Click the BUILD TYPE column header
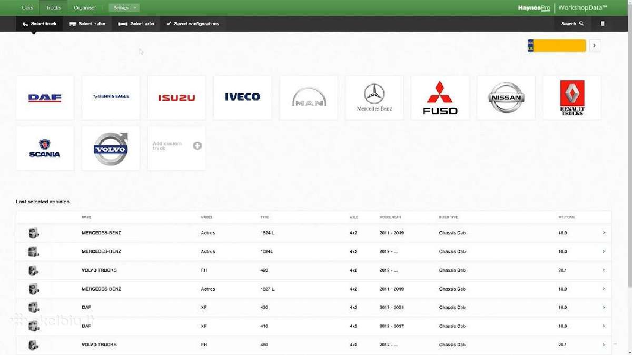632x355 pixels. tap(448, 217)
